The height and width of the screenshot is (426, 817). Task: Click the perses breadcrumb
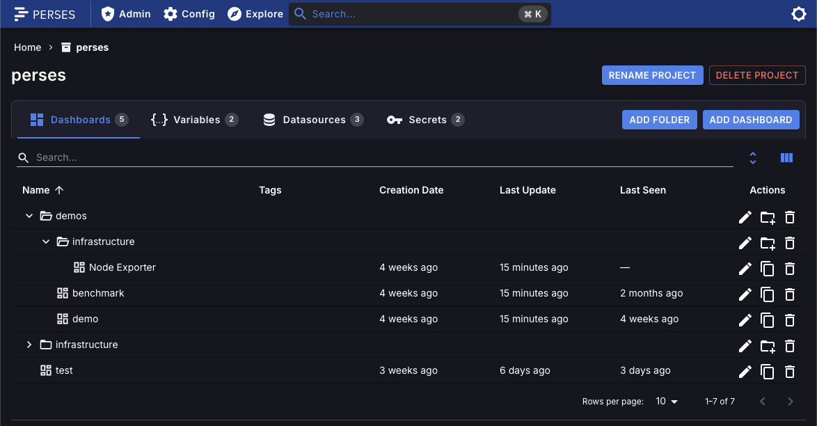click(85, 47)
